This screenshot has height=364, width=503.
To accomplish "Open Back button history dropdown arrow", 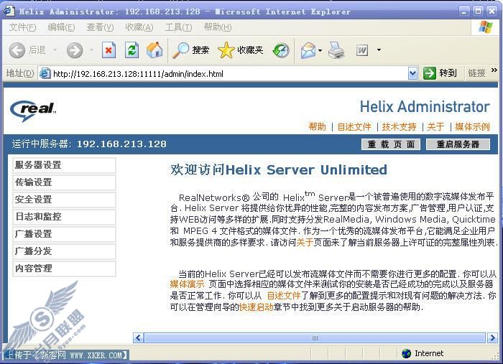I will pos(55,50).
